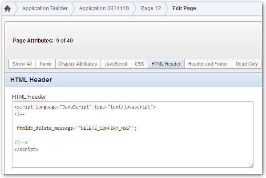
Task: Select the HTML Header tab
Action: [166, 64]
